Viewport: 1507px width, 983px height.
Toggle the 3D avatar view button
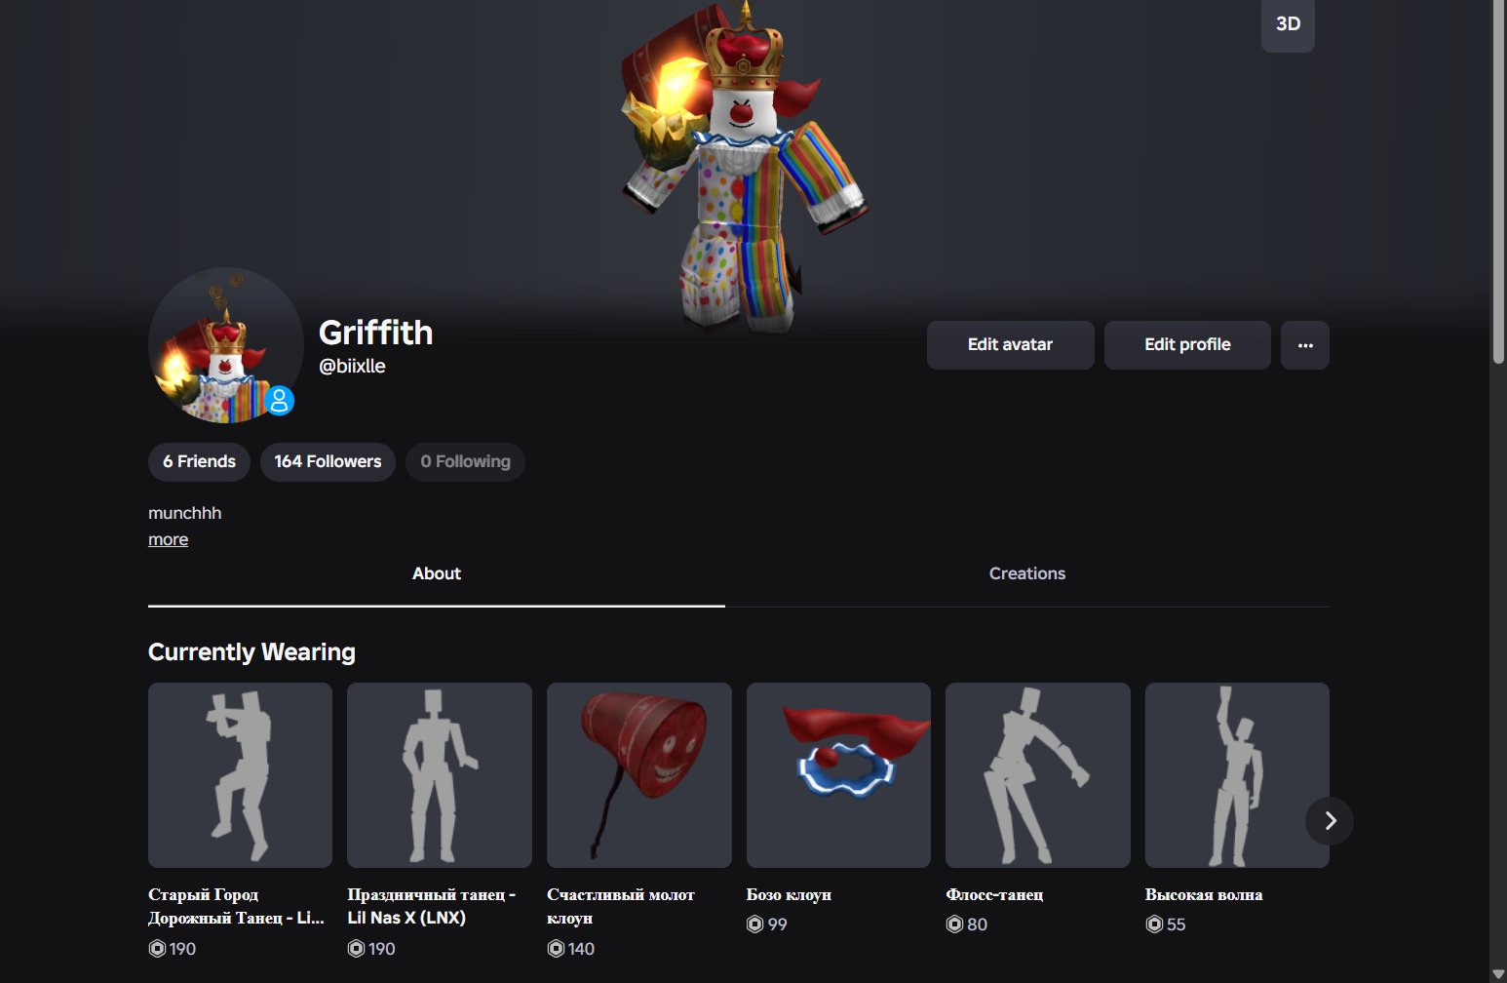pyautogui.click(x=1288, y=23)
